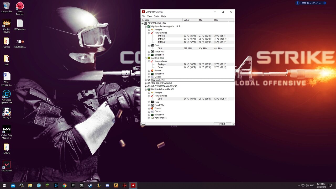336x189 pixels.
Task: Click the CPU chip icon beside AMD FX-8350
Action: click(x=149, y=58)
